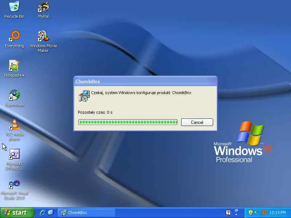The width and height of the screenshot is (291, 218).
Task: Click the ChomikBox dialog title bar
Action: point(145,81)
